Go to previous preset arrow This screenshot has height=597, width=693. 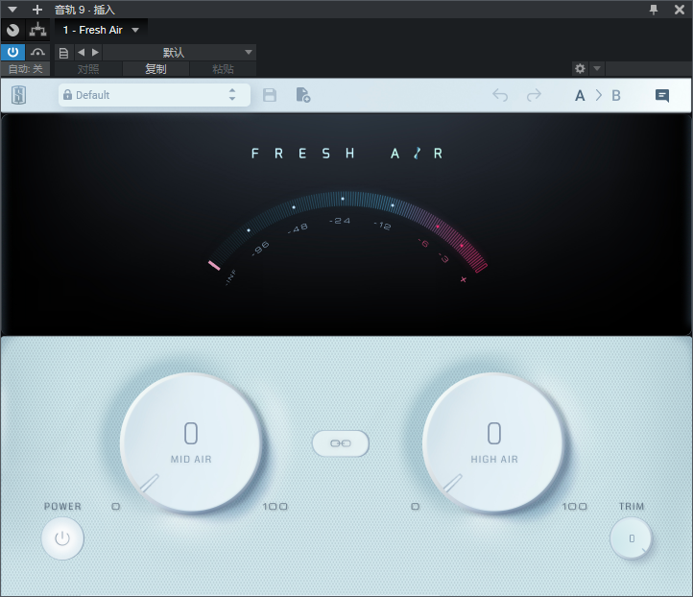(x=81, y=53)
